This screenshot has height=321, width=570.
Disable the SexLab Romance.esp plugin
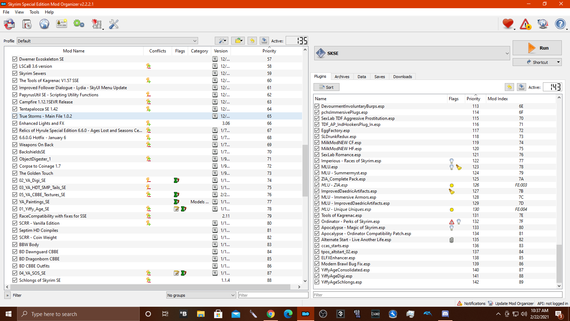coord(317,155)
